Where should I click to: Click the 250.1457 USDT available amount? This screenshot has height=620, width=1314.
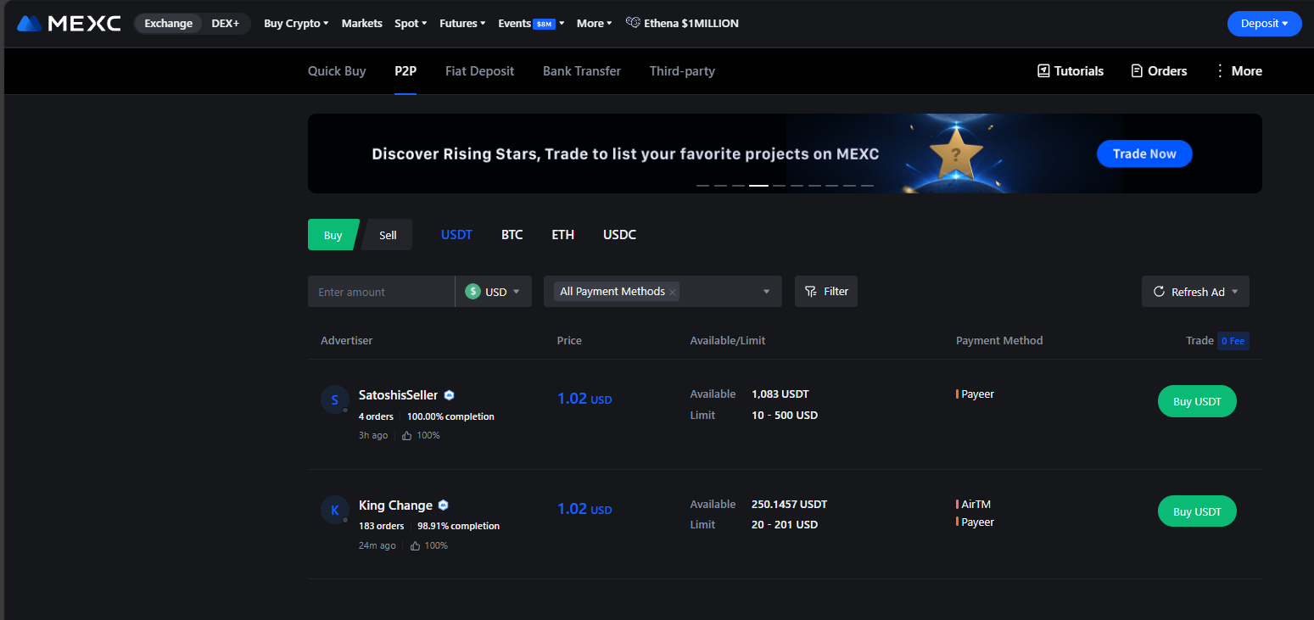pos(789,504)
